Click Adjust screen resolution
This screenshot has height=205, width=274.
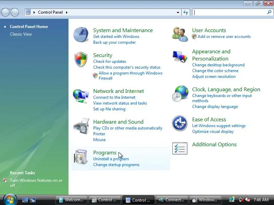coord(214,77)
